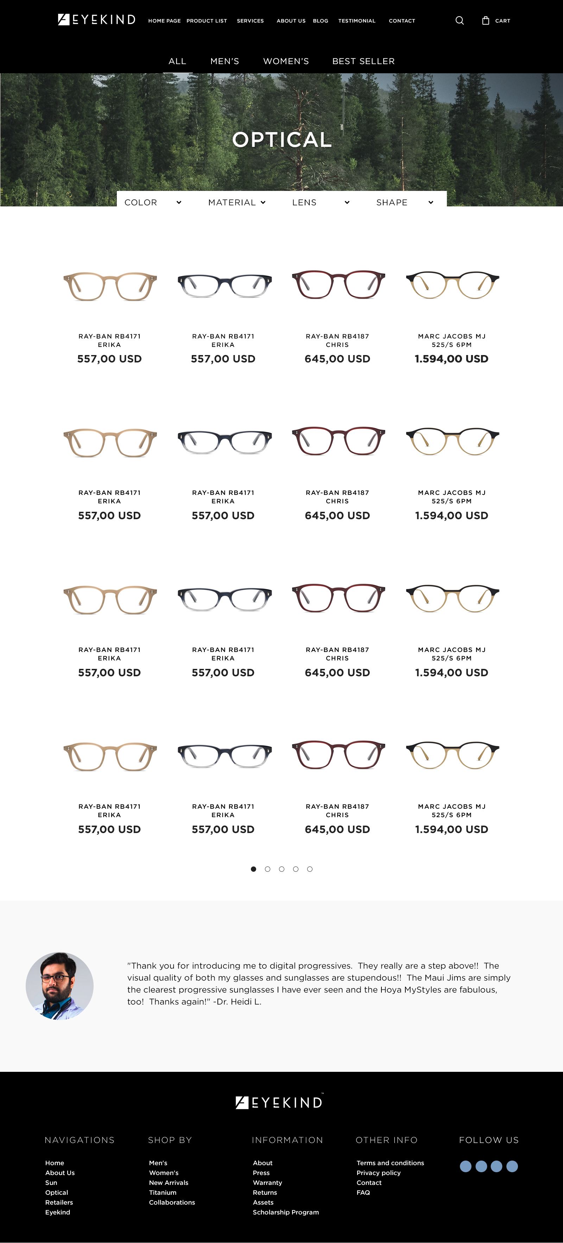Viewport: 563px width, 1243px height.
Task: Click the last social media circle icon
Action: [512, 1166]
